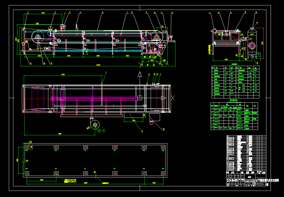Click the 1800 dimension beside foundation plan
This screenshot has height=197, width=284.
pyautogui.click(x=17, y=160)
